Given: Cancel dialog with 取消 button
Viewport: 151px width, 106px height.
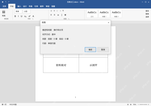Looking at the screenshot, I should coord(103,49).
